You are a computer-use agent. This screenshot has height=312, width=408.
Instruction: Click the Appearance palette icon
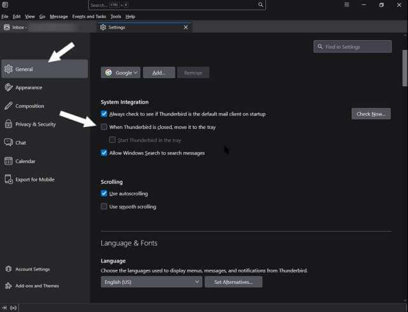[x=8, y=87]
